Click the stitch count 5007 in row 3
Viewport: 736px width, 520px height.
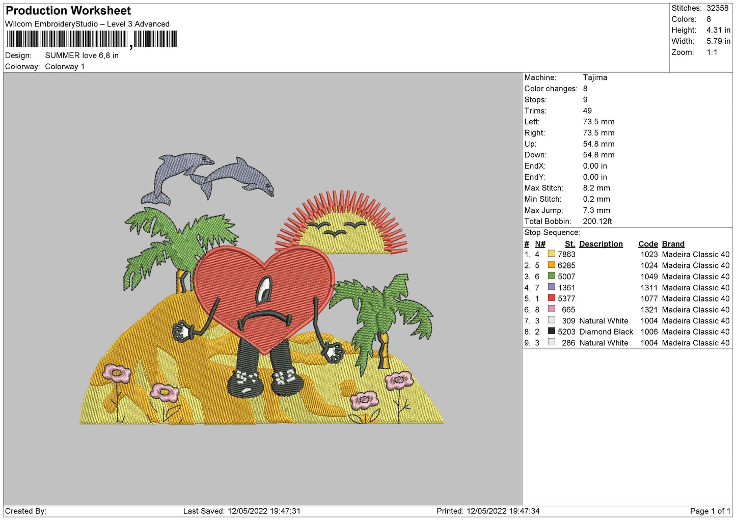coord(566,277)
